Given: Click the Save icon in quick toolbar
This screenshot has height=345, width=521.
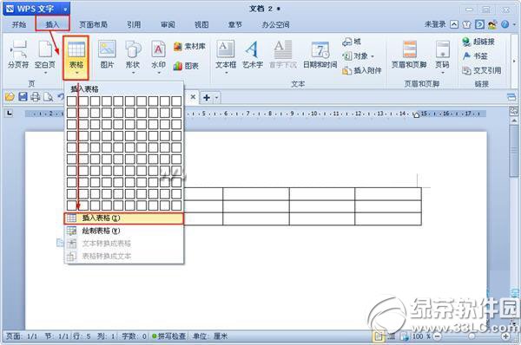Looking at the screenshot, I should 23,97.
